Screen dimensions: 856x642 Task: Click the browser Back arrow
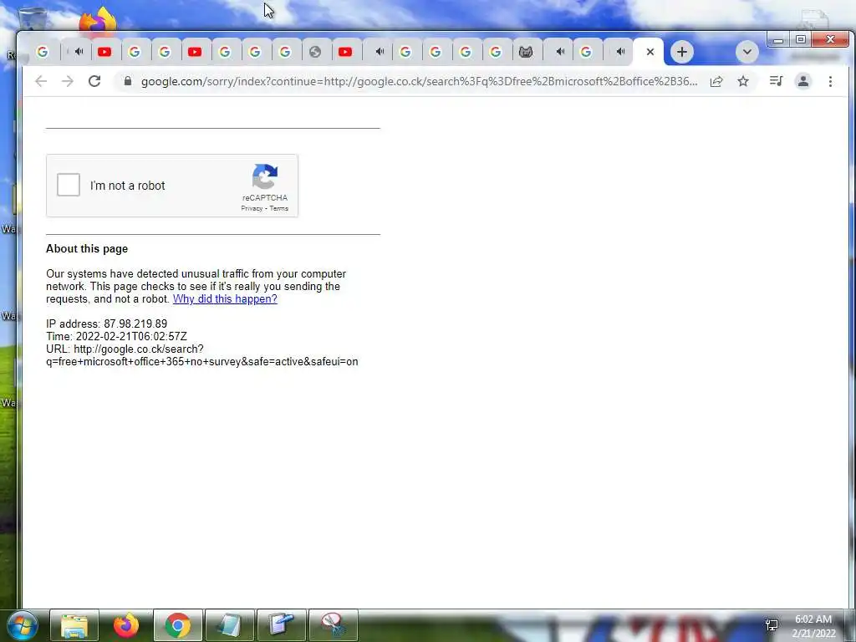41,81
